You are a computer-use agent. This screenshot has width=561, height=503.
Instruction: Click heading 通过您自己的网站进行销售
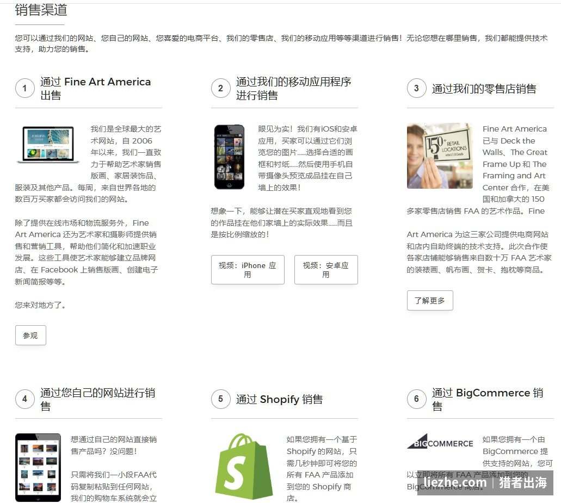point(98,399)
